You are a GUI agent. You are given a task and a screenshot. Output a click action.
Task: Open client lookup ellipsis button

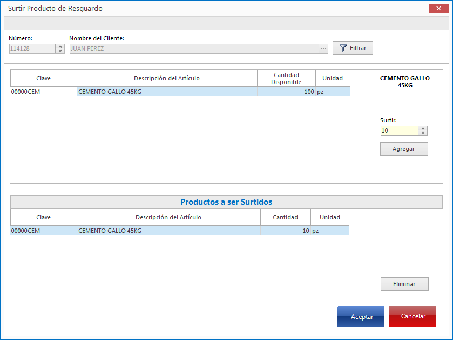[323, 48]
